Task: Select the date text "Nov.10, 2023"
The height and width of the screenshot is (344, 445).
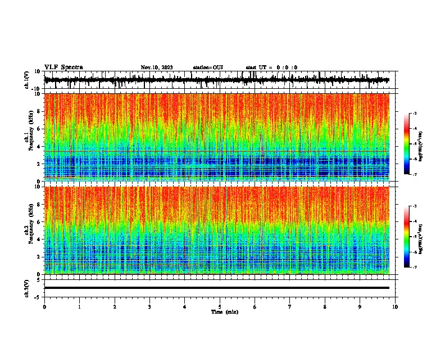Action: coord(157,67)
